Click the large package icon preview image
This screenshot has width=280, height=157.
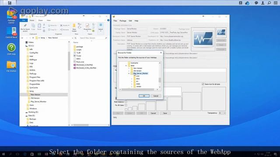203,39
